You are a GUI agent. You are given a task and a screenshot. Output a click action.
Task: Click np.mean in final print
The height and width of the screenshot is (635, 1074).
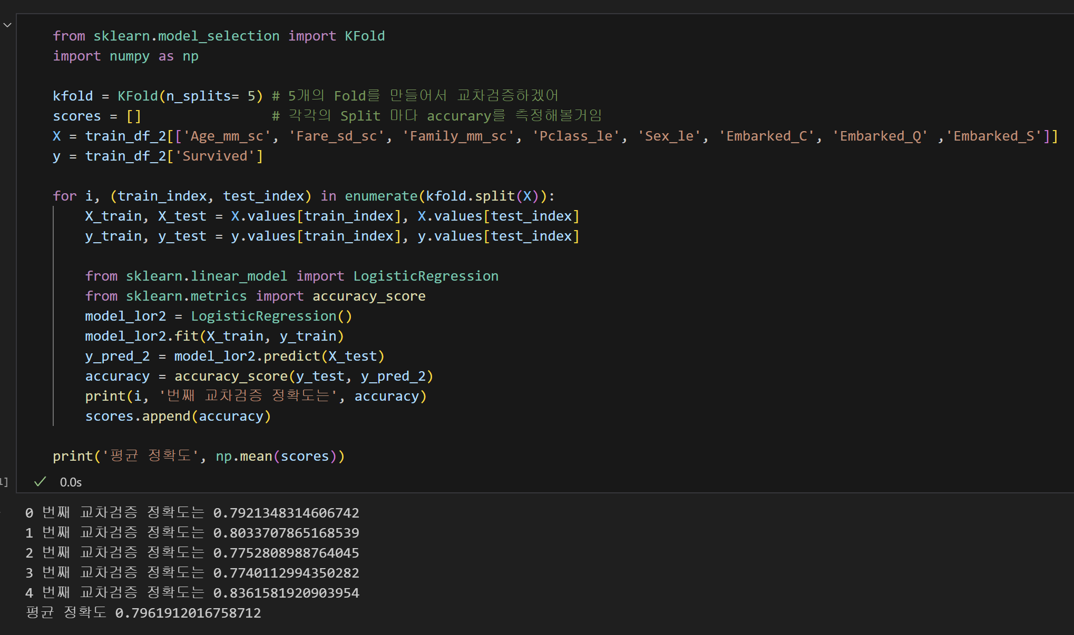(x=243, y=456)
